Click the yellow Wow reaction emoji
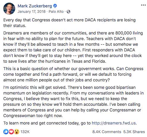Viewport: 147px width, 137px height. click(x=17, y=132)
